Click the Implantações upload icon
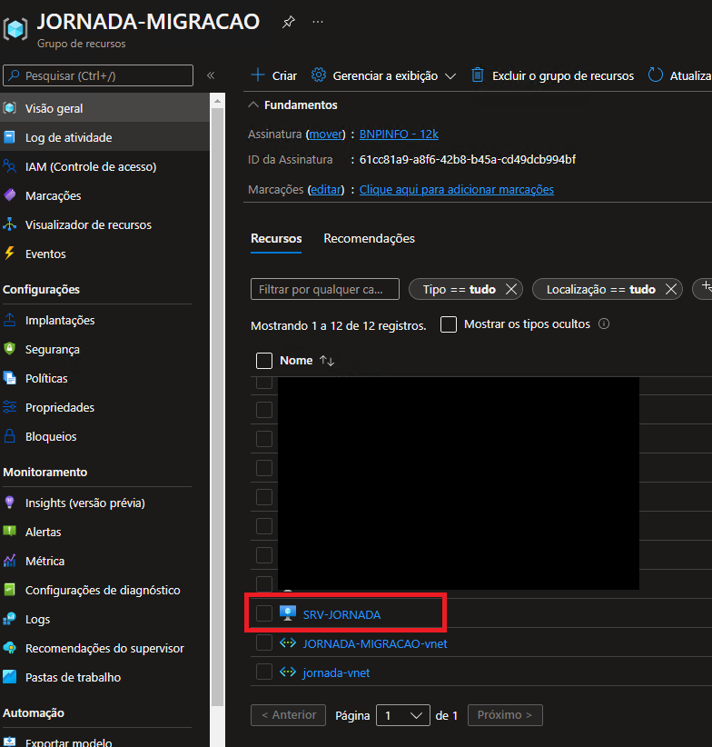This screenshot has height=747, width=712. tap(9, 320)
